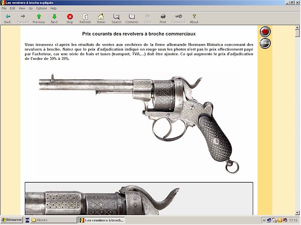Click the full revolver photograph
301x225 pixels.
(x=139, y=123)
